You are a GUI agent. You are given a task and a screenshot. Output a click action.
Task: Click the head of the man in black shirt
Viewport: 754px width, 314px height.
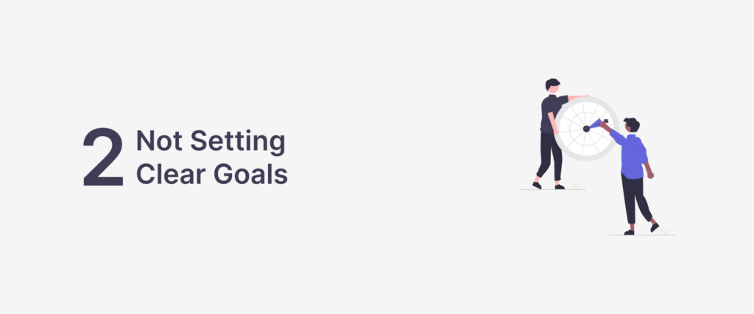(x=552, y=85)
